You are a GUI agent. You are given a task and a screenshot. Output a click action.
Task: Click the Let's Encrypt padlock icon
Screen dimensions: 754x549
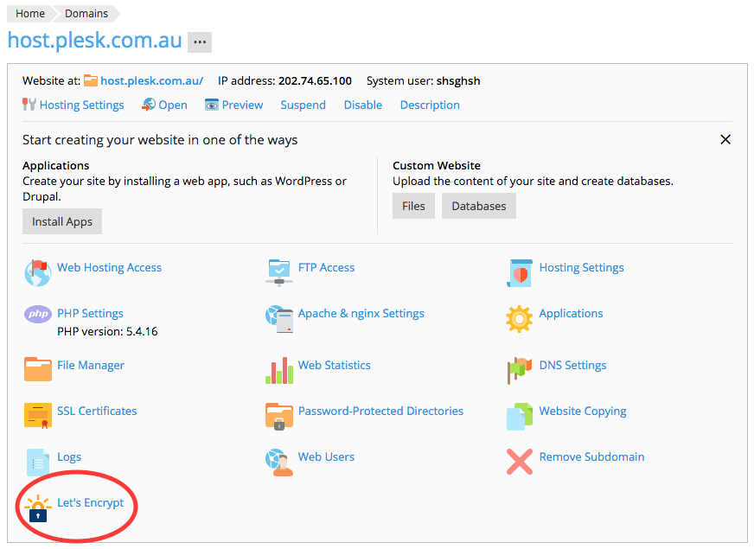click(x=38, y=508)
